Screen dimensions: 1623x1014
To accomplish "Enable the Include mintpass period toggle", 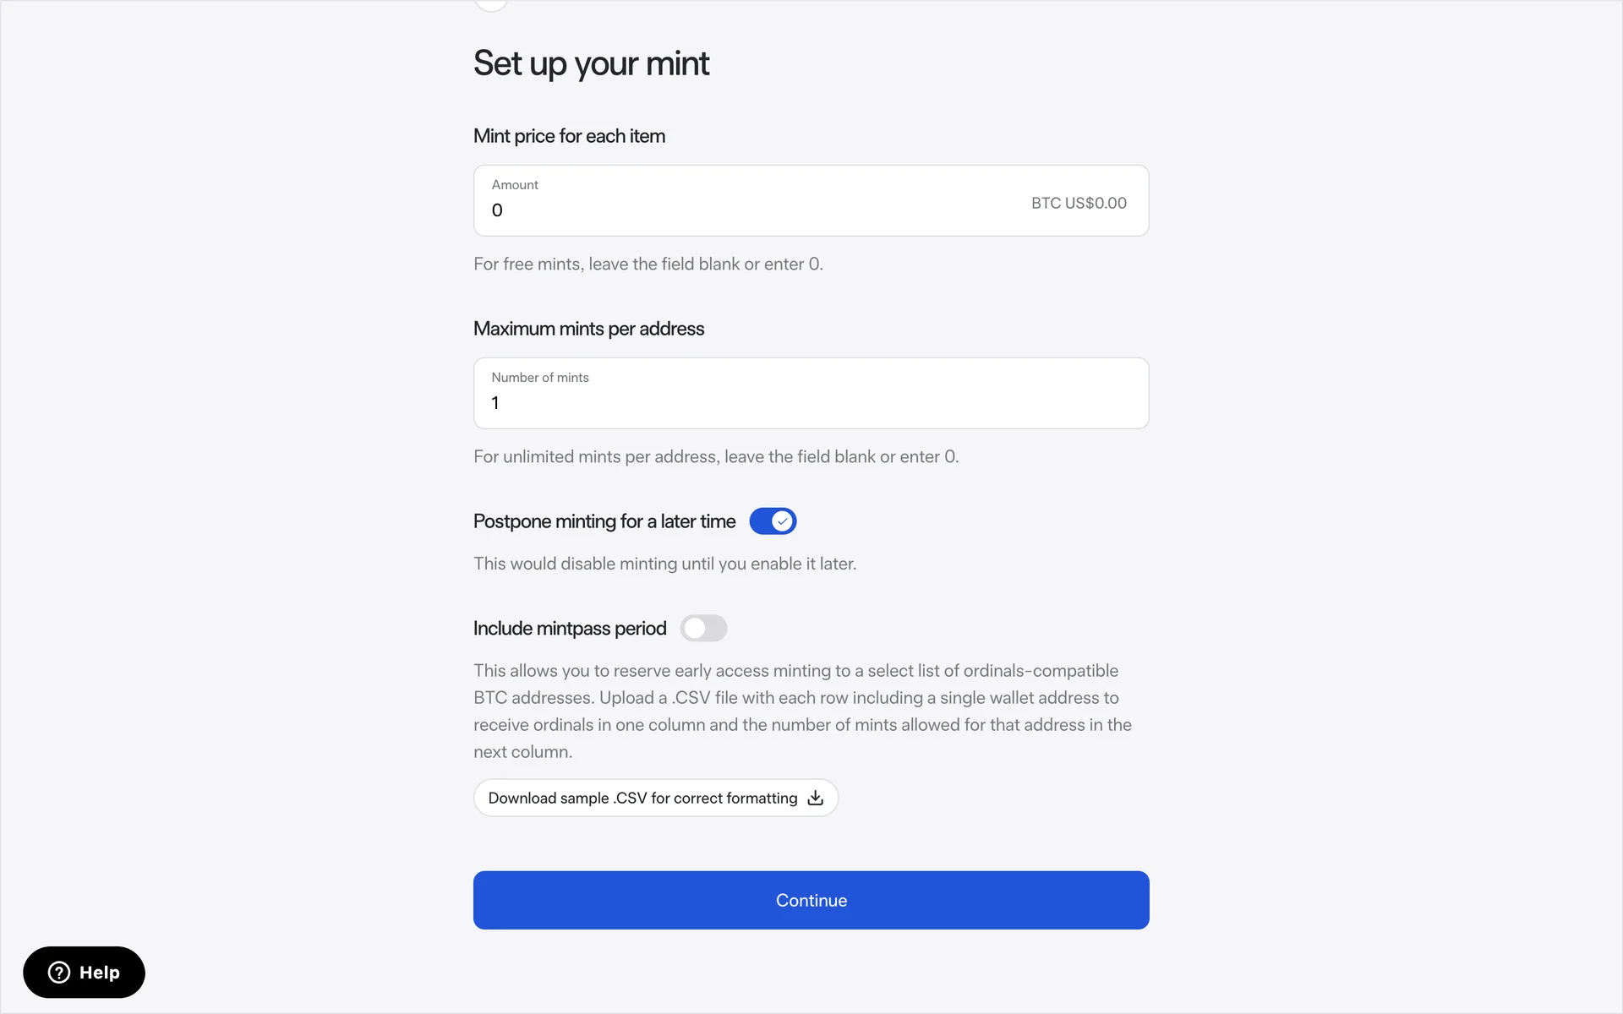I will (703, 629).
